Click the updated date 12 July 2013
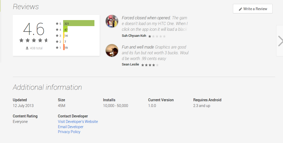Image resolution: width=283 pixels, height=143 pixels. pyautogui.click(x=23, y=106)
